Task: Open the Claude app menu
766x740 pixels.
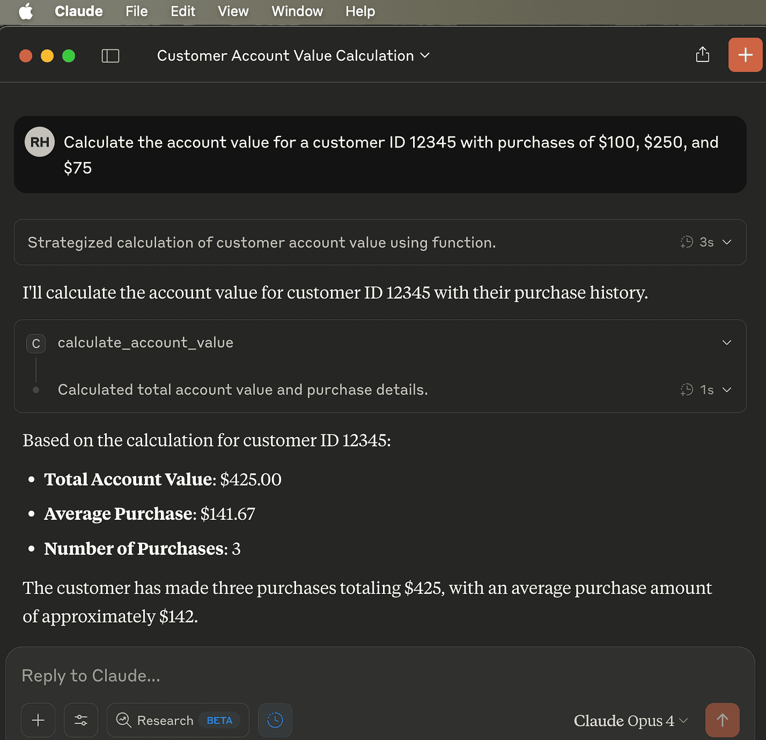Action: (x=79, y=12)
